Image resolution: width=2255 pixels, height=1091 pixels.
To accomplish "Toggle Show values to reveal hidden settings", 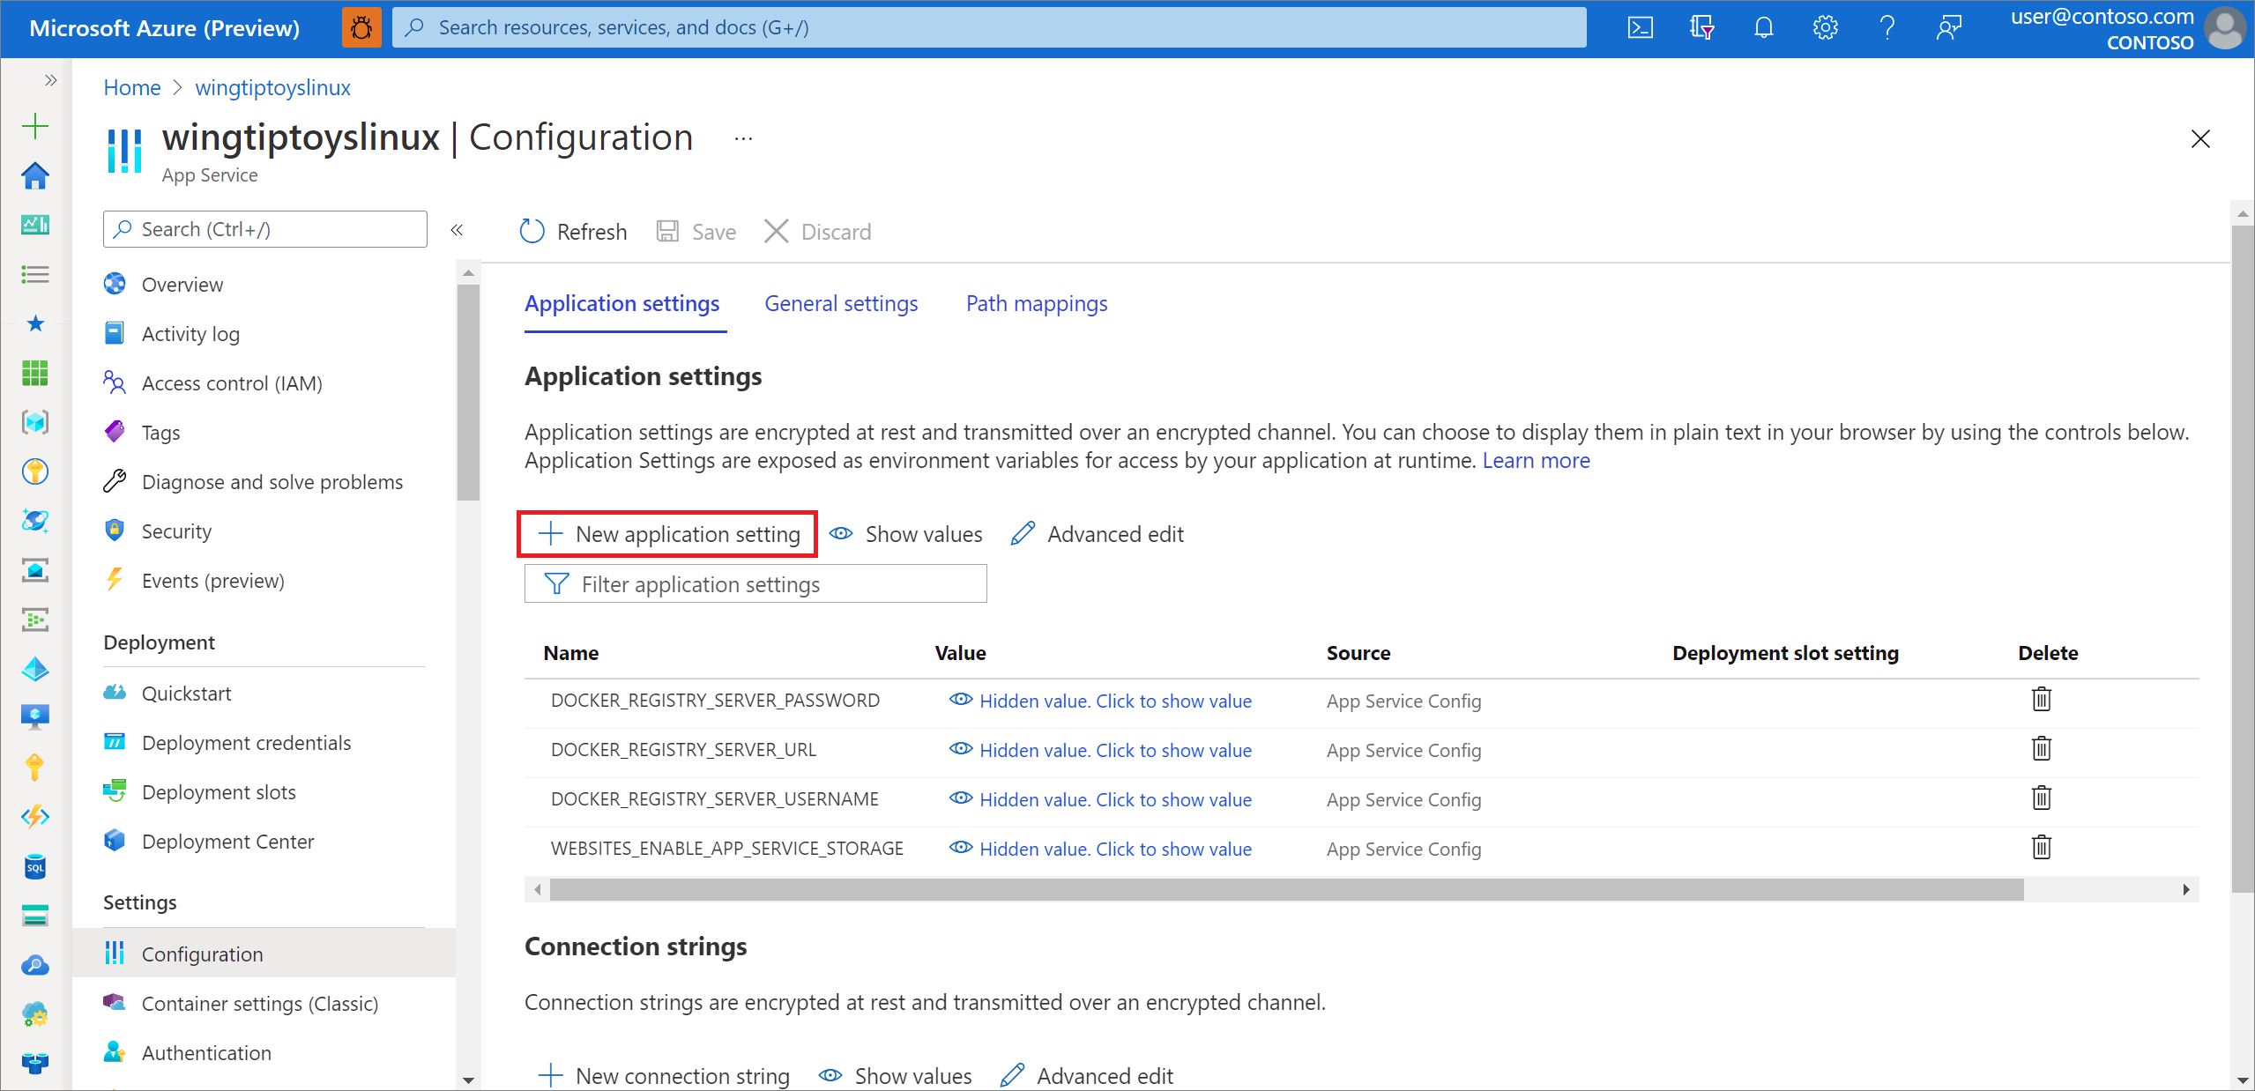I will tap(907, 533).
